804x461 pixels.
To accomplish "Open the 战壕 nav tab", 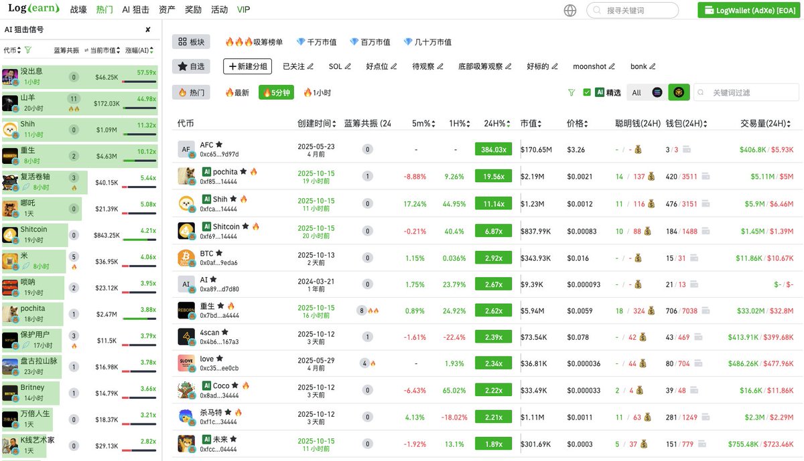I will click(78, 10).
